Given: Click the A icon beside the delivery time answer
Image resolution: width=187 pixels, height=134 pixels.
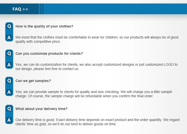Looking at the screenshot, I should 9,120.
